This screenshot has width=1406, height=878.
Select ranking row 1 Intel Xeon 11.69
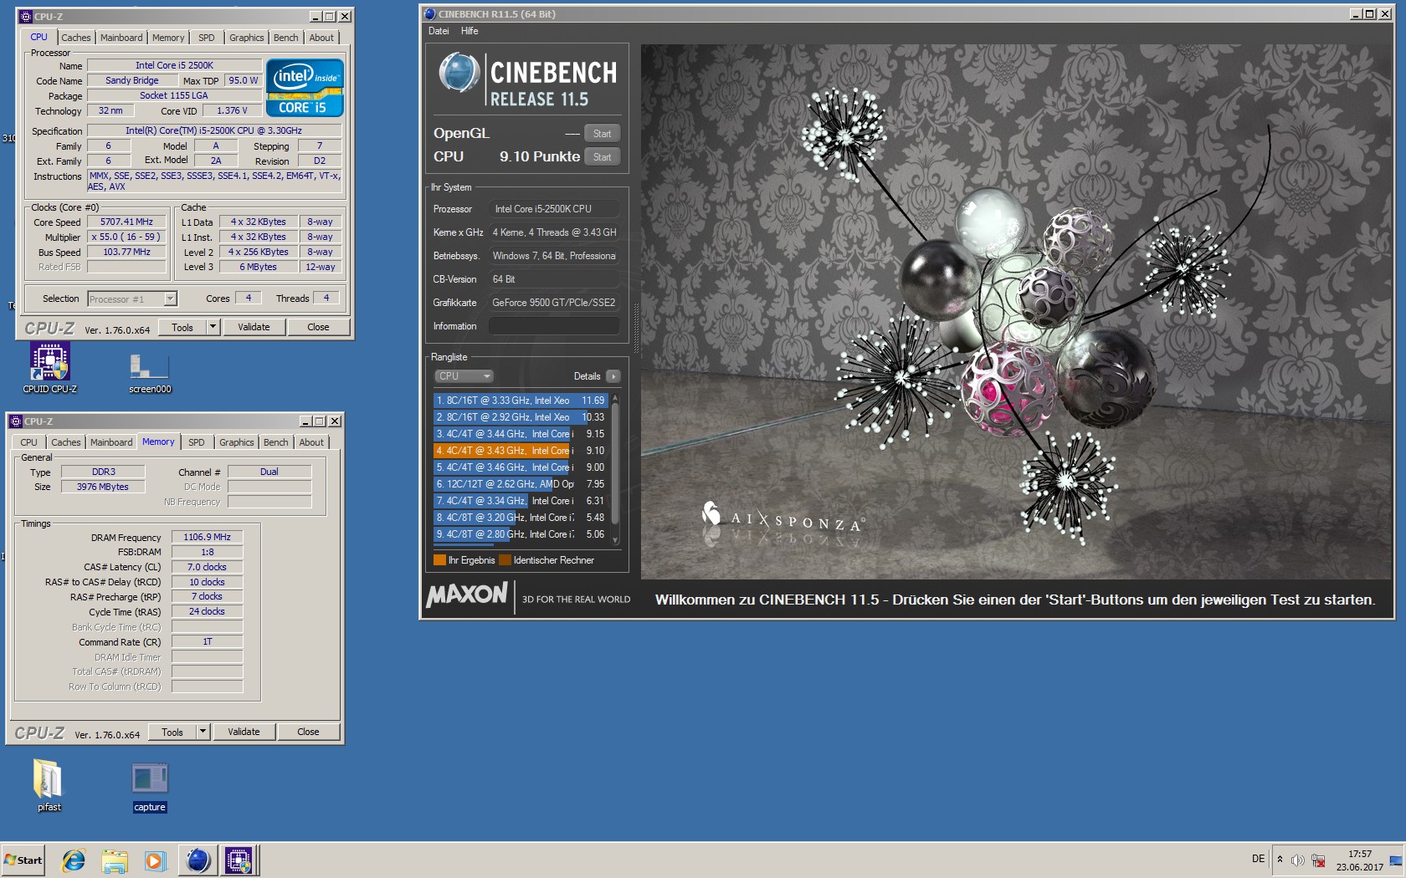click(x=521, y=401)
